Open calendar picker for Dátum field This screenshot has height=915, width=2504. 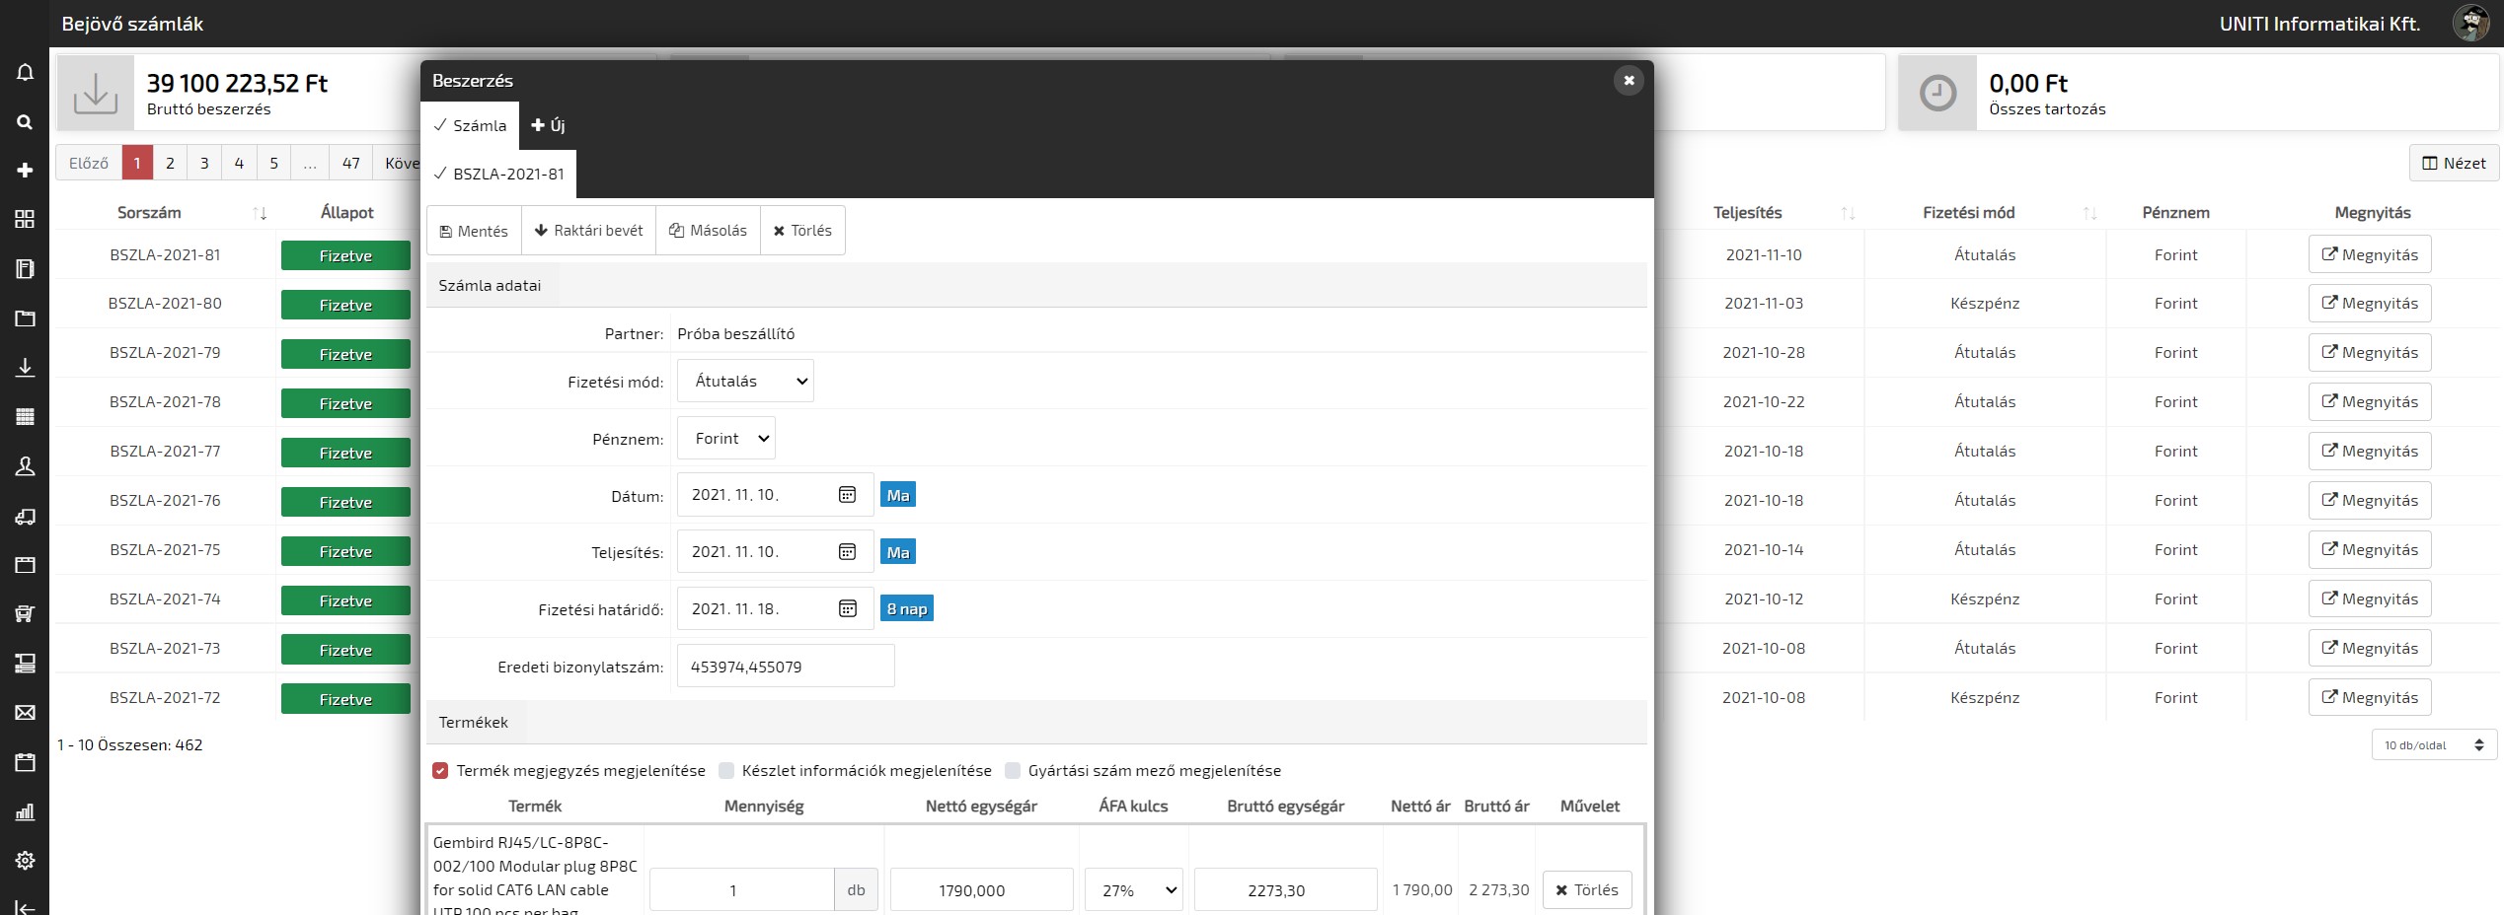pyautogui.click(x=847, y=495)
